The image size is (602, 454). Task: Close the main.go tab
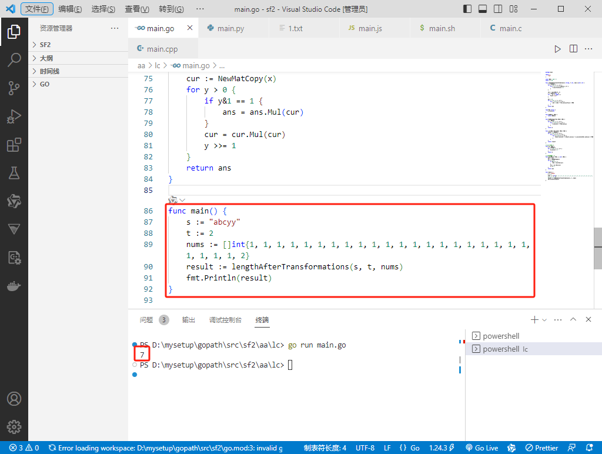[190, 28]
